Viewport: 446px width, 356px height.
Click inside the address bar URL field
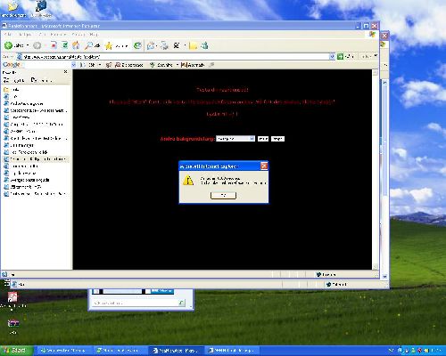[x=176, y=56]
